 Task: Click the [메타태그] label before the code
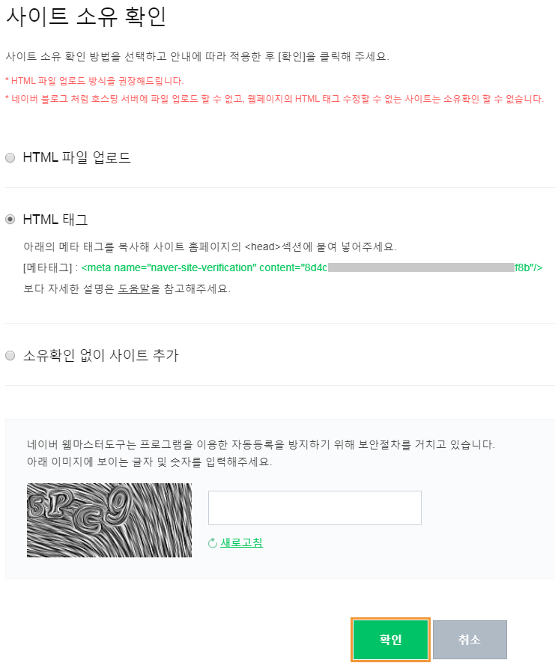pos(48,267)
